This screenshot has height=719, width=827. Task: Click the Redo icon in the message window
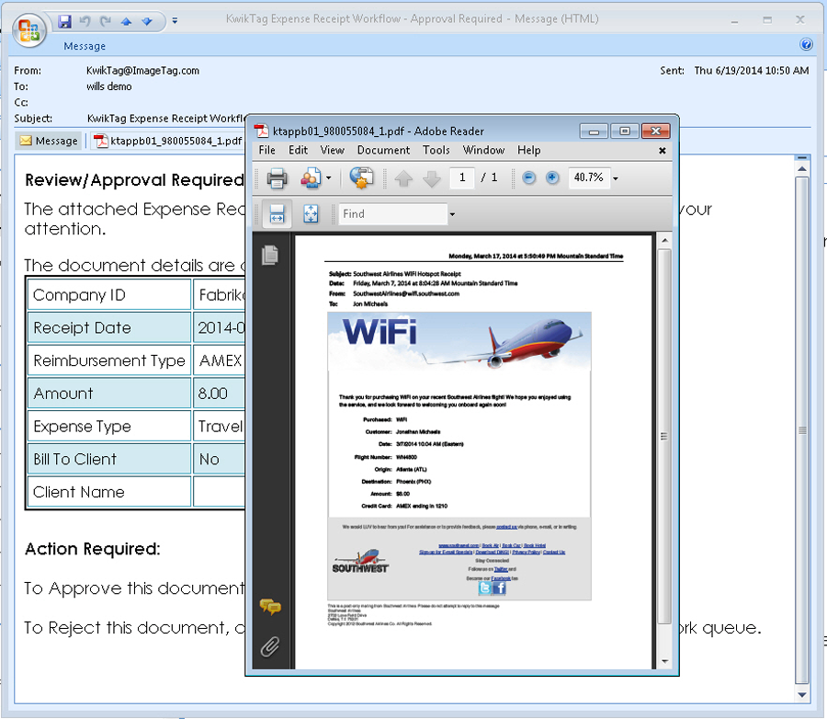click(x=106, y=21)
